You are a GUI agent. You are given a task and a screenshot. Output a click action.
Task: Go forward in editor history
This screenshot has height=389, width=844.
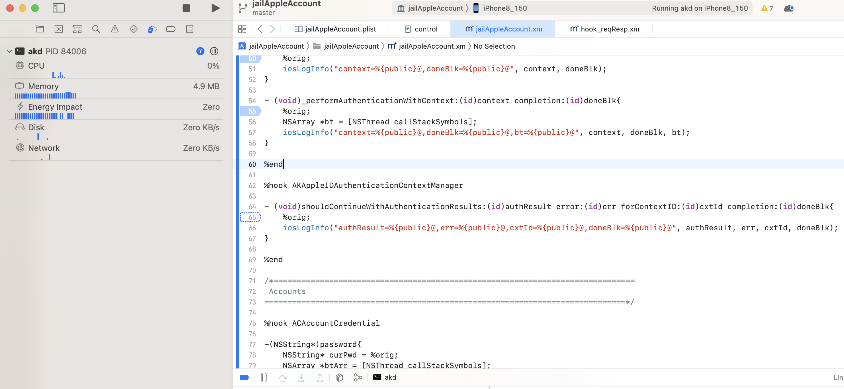(x=272, y=29)
